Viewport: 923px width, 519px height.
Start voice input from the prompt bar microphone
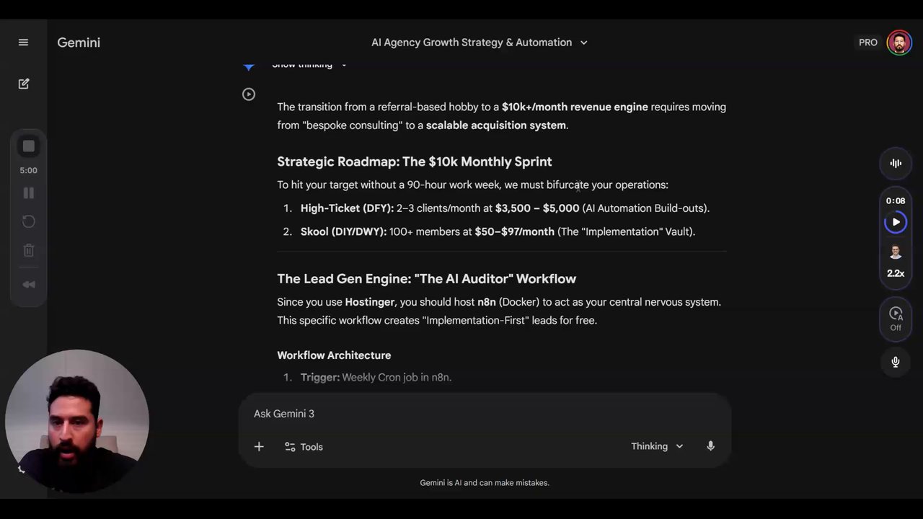[x=710, y=446]
